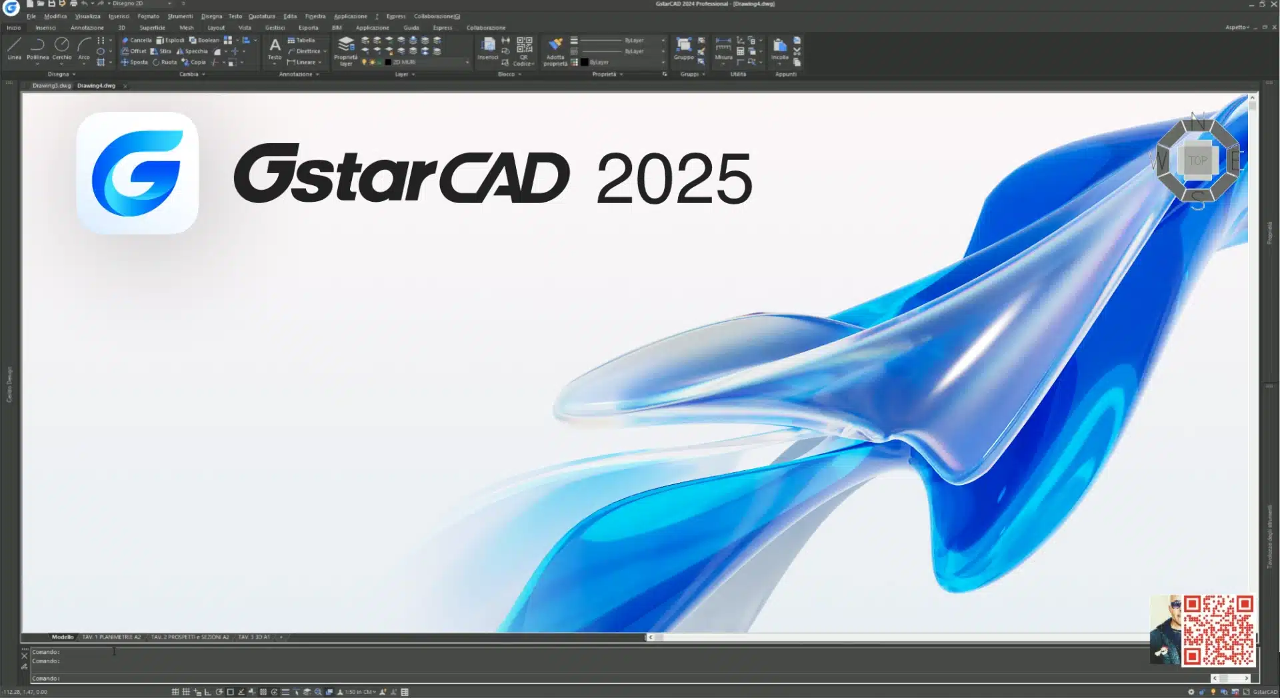Open the Quotatura menu
Screen dimensions: 1280x698
tap(261, 16)
